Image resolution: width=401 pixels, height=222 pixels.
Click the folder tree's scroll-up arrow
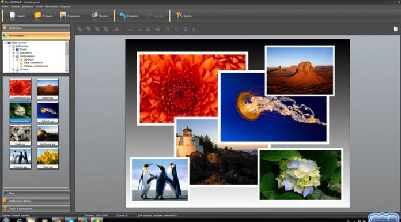pos(67,43)
